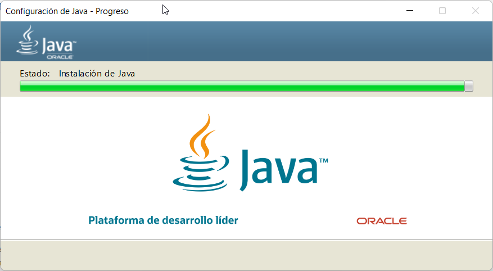The height and width of the screenshot is (271, 493).
Task: Click the disabled maximize button
Action: [442, 11]
